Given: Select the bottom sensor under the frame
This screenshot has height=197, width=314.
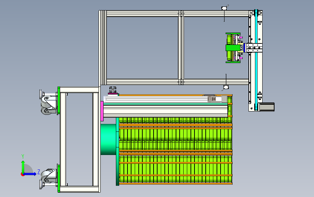Looking at the screenshot, I should pos(226,87).
